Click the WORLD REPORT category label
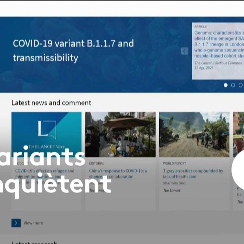Screen dimensions: 244x244 [x=175, y=163]
